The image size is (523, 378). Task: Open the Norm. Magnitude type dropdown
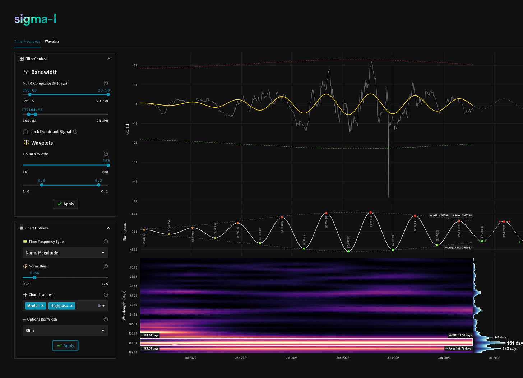(x=65, y=253)
